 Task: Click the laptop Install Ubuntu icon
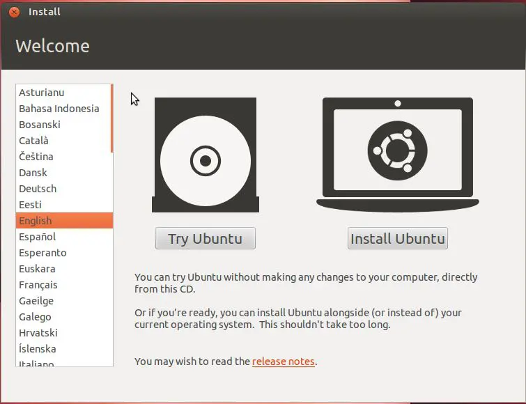pos(398,155)
